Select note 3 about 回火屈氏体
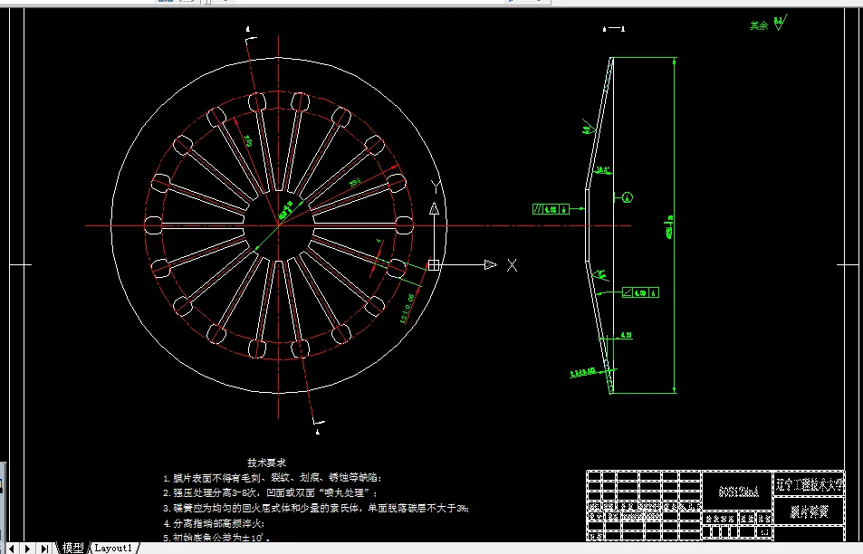 (x=316, y=509)
